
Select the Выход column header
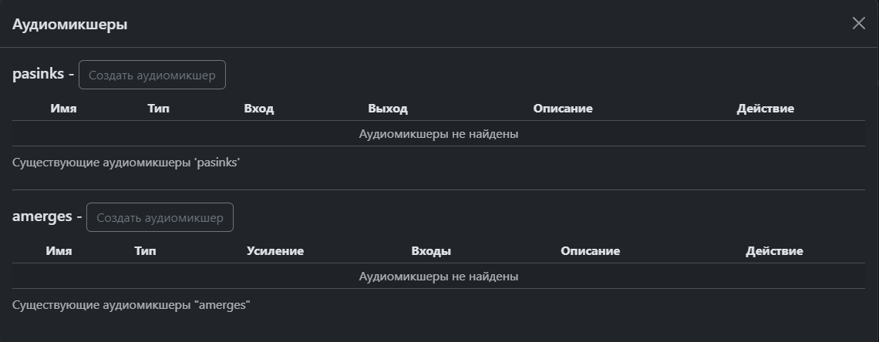pyautogui.click(x=388, y=109)
